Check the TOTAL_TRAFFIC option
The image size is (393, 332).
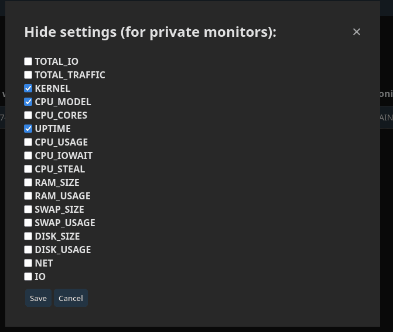point(28,75)
